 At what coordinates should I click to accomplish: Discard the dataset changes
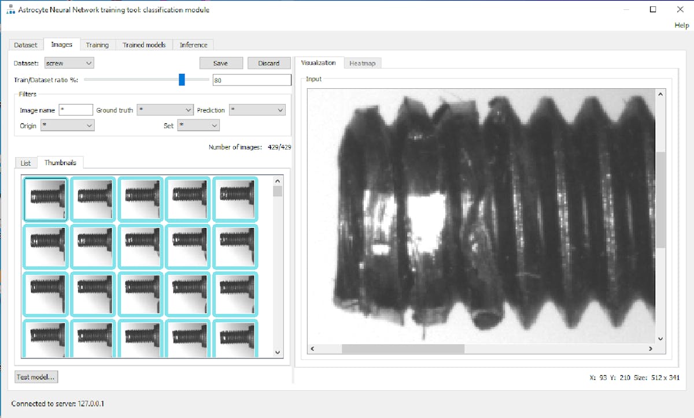tap(269, 63)
